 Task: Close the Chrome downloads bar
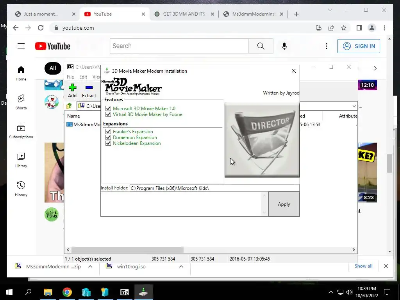386,266
